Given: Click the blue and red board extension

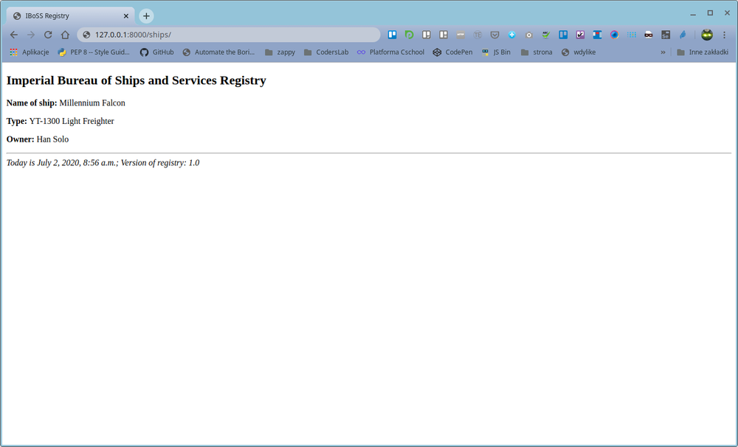Looking at the screenshot, I should (597, 35).
